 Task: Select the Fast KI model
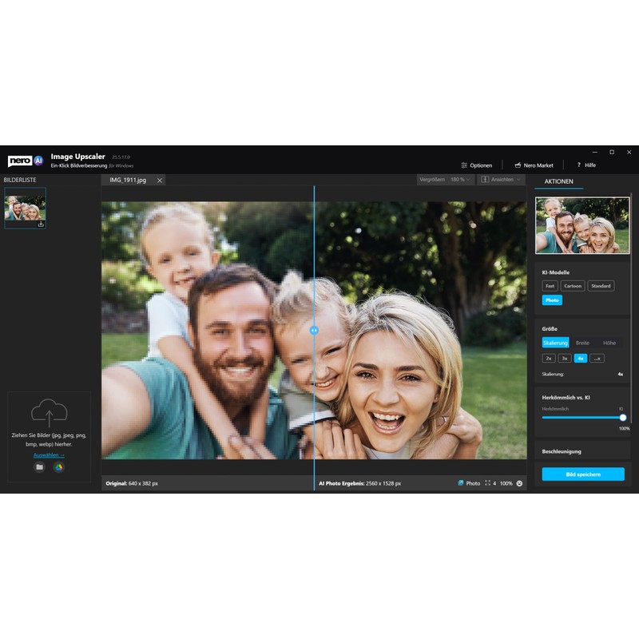(x=550, y=286)
